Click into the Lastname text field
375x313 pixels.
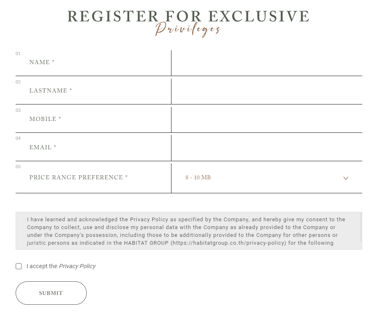point(266,91)
